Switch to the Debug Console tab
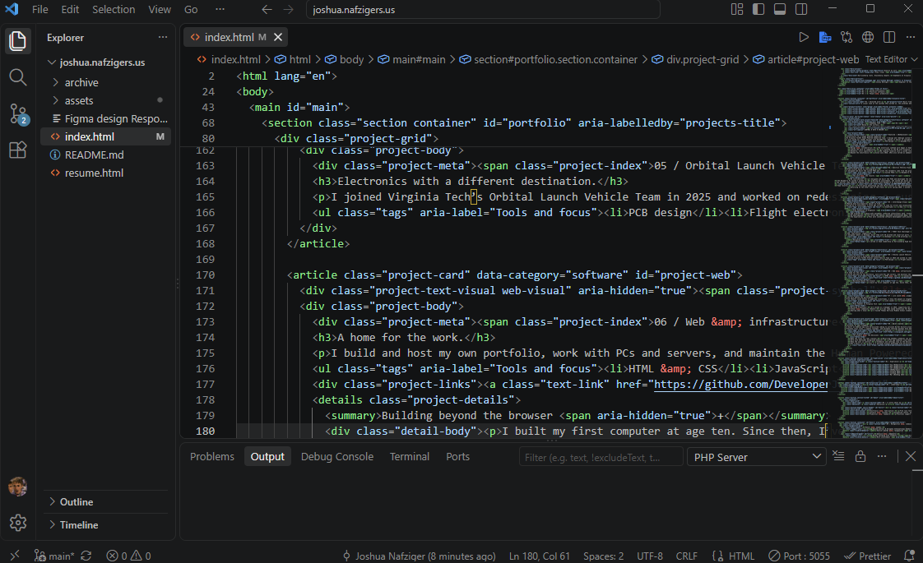Viewport: 923px width, 563px height. pyautogui.click(x=337, y=456)
